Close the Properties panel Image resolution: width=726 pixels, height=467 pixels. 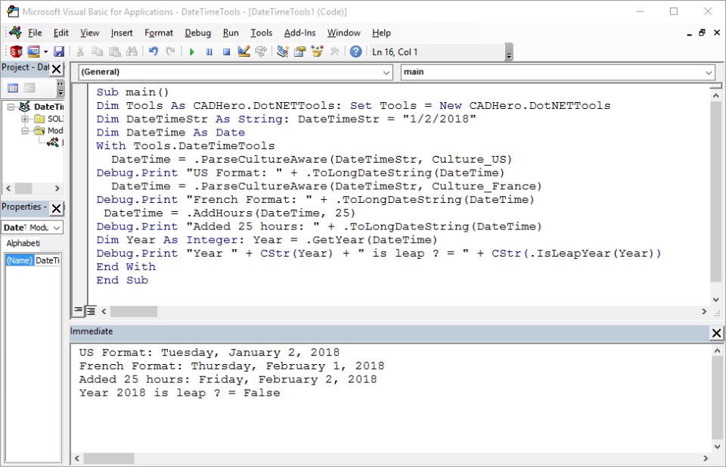click(x=56, y=208)
